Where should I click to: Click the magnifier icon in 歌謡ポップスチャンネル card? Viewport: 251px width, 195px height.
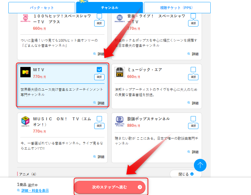pos(189,152)
